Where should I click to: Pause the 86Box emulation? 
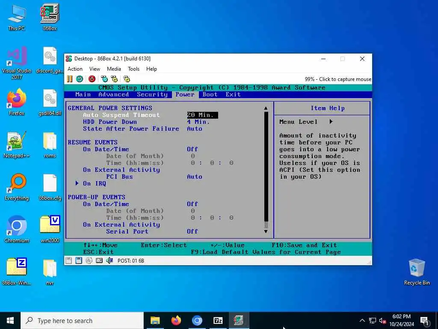[x=70, y=79]
